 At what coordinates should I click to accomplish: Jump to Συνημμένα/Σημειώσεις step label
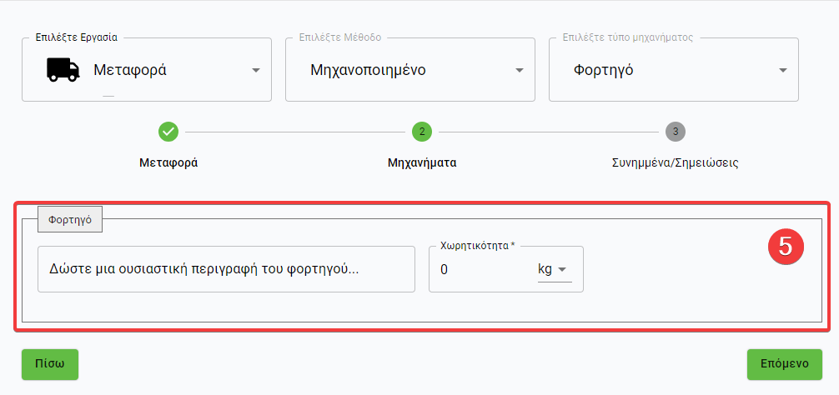(x=676, y=162)
